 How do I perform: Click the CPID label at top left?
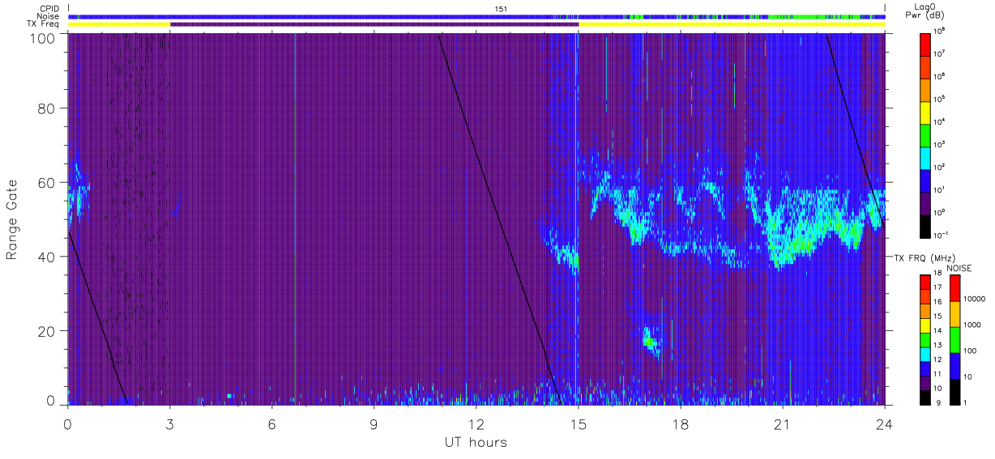[50, 9]
